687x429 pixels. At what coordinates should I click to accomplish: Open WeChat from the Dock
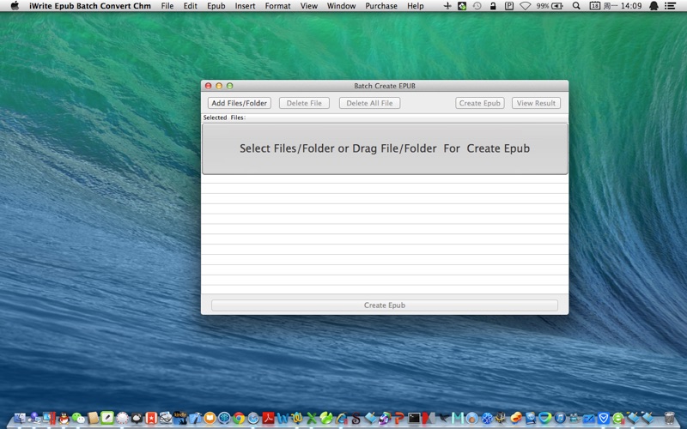78,418
